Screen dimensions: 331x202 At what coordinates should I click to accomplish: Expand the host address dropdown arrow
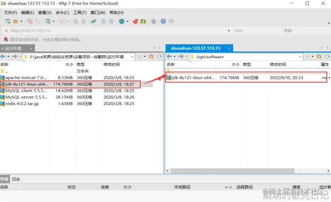click(229, 31)
